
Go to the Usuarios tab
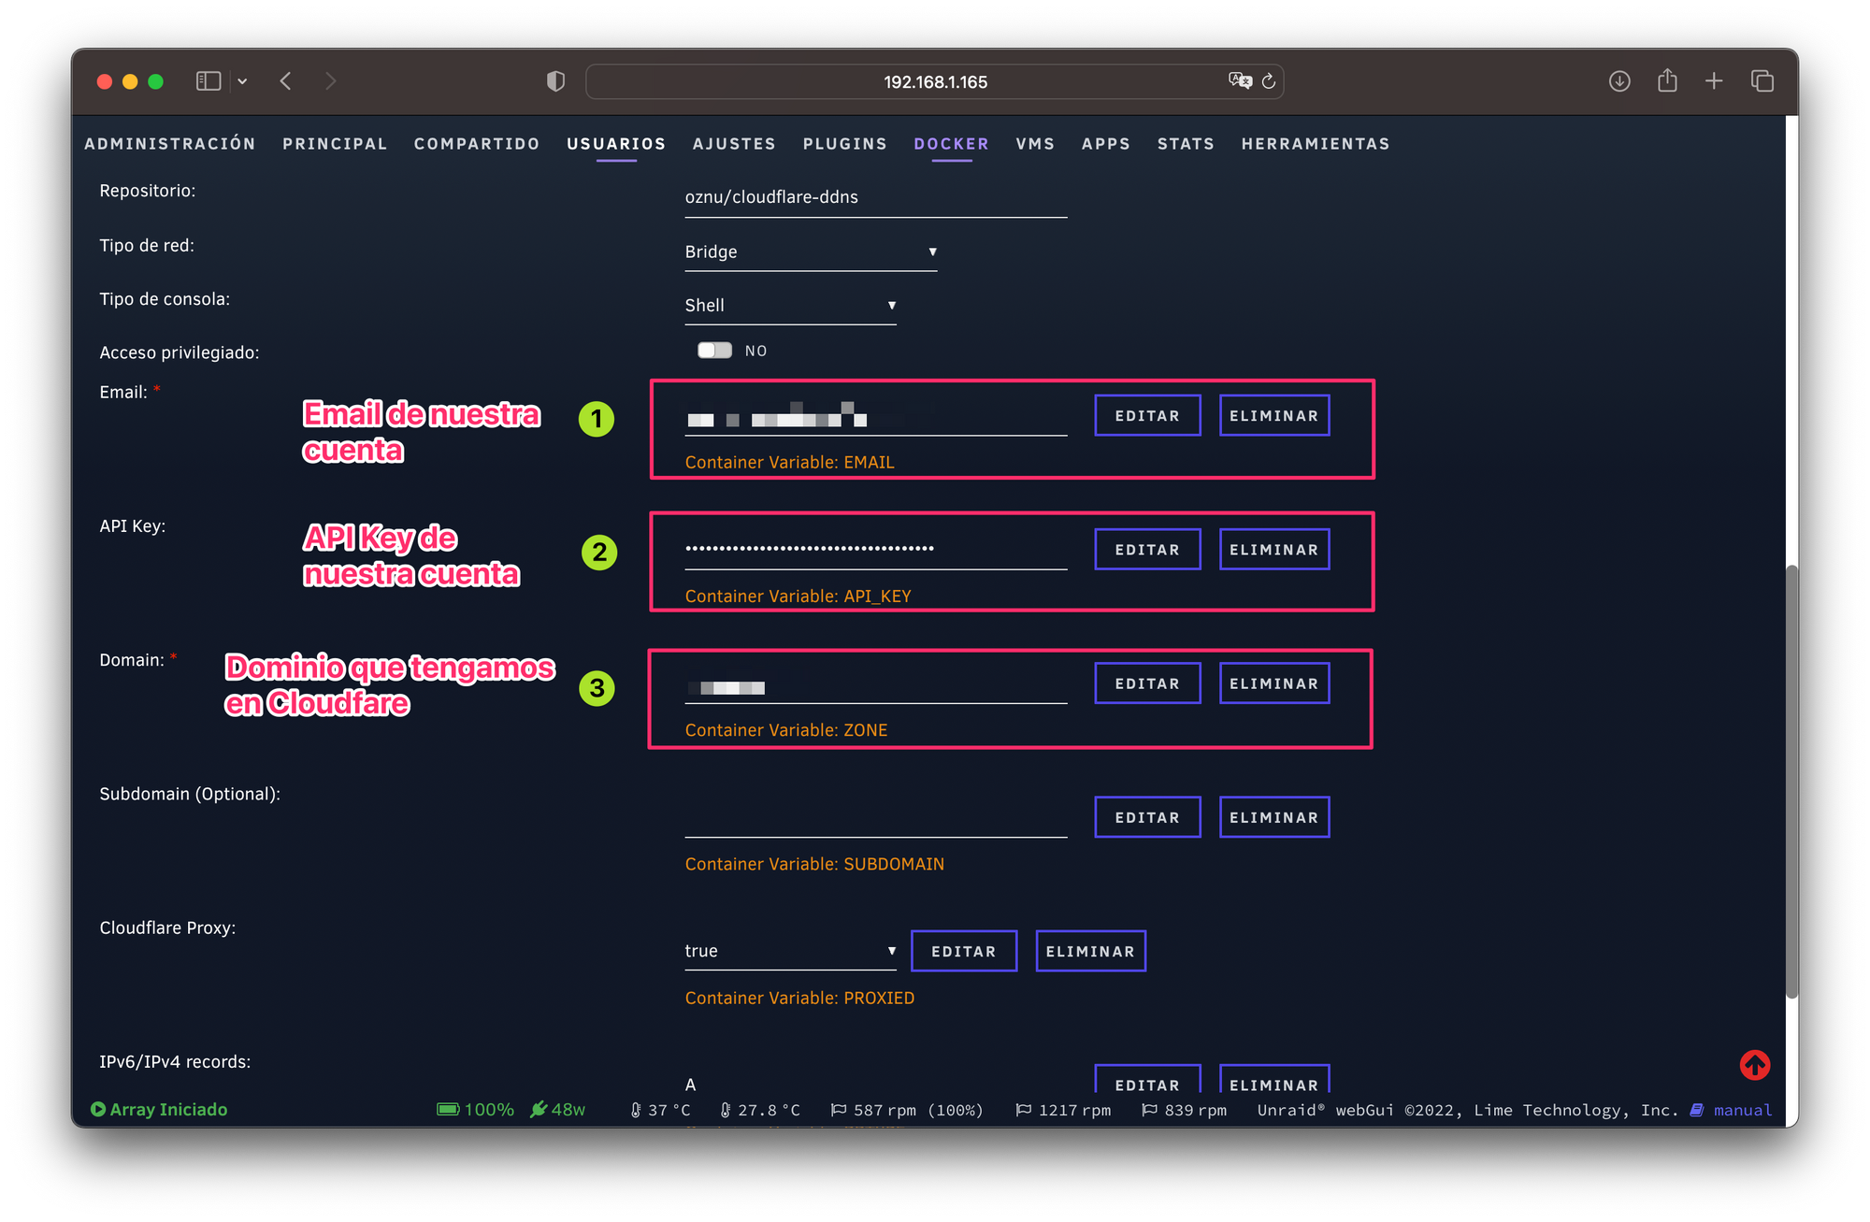[x=616, y=144]
